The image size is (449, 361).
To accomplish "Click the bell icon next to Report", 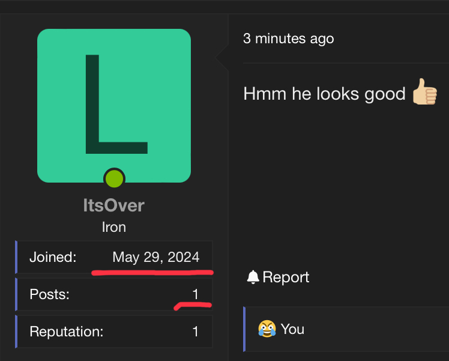I will [x=253, y=277].
